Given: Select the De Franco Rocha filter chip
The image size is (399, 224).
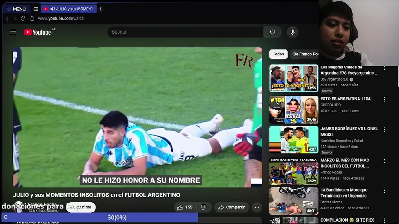Looking at the screenshot, I should (305, 54).
